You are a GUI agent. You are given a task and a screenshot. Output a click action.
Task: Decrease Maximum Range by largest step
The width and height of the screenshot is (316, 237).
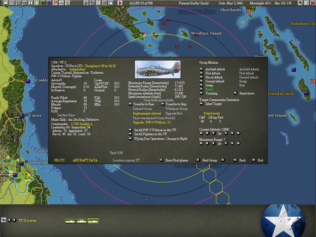tap(201, 143)
